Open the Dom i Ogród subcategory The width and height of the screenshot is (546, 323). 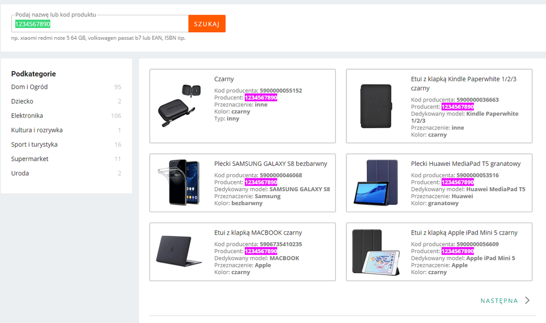[x=29, y=87]
